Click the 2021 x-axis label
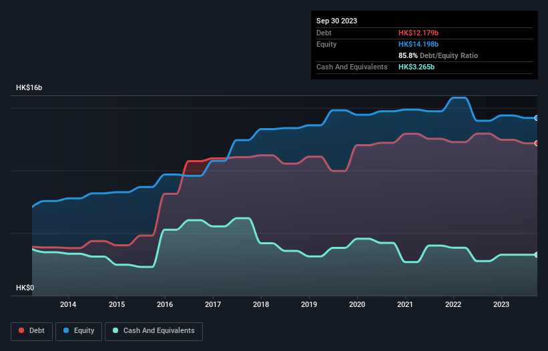 pos(405,304)
